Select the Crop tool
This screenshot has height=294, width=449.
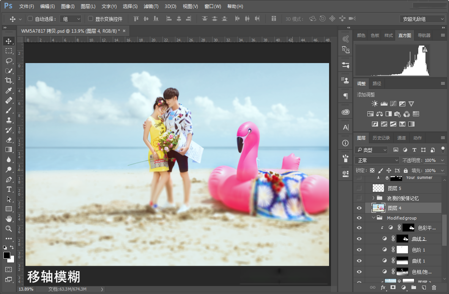pos(9,81)
